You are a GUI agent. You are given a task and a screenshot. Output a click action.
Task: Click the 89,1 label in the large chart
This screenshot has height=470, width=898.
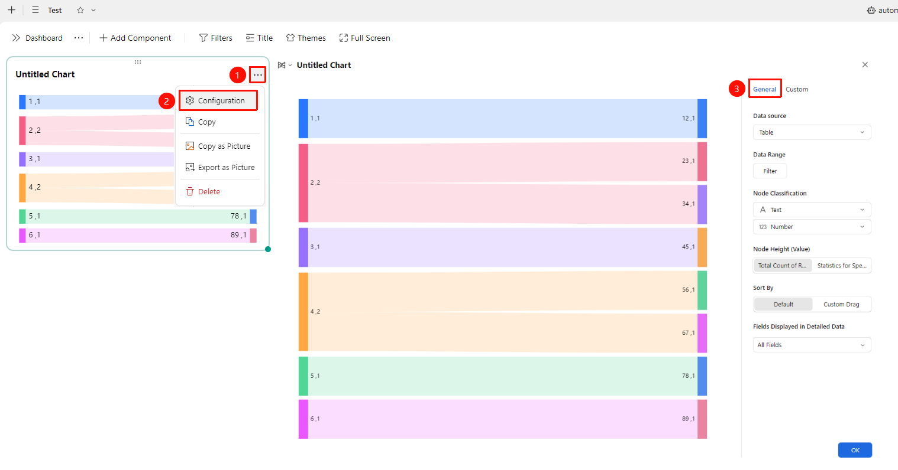[x=688, y=419]
